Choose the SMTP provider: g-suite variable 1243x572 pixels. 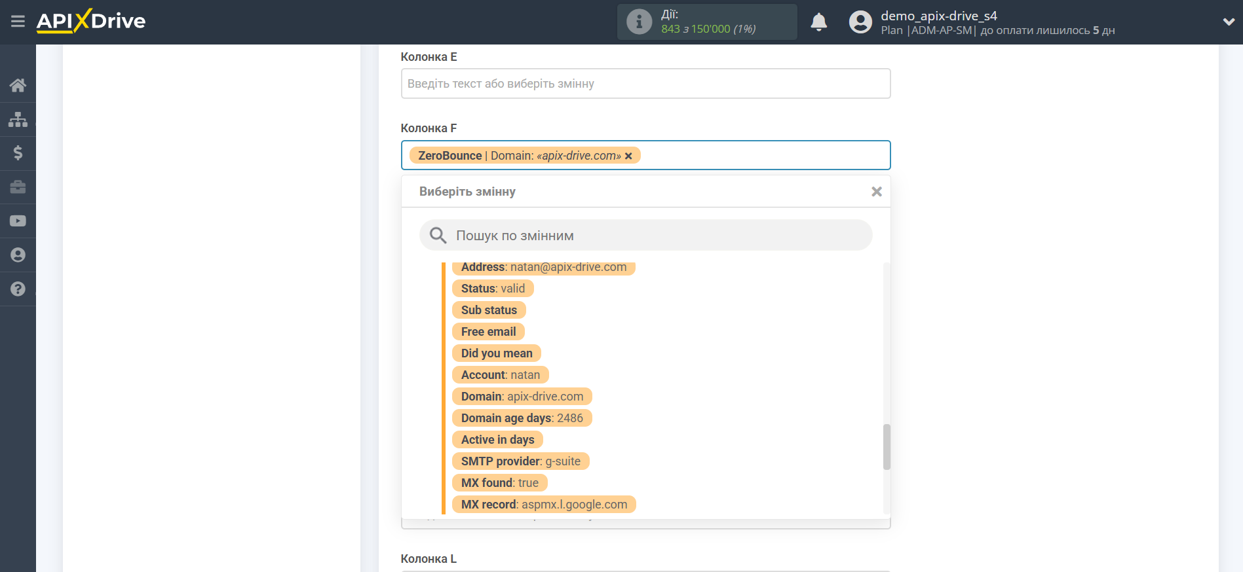click(520, 461)
